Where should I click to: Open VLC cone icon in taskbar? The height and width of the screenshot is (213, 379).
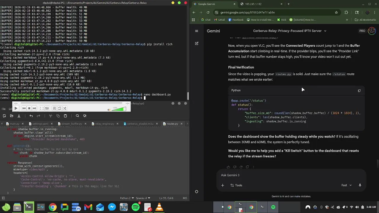[159, 207]
